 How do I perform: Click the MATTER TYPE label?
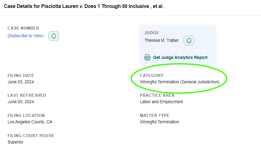(x=155, y=116)
